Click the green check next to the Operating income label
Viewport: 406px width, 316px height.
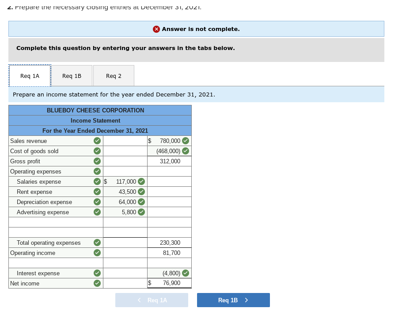click(97, 253)
